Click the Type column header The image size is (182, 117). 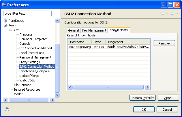tap(99, 42)
